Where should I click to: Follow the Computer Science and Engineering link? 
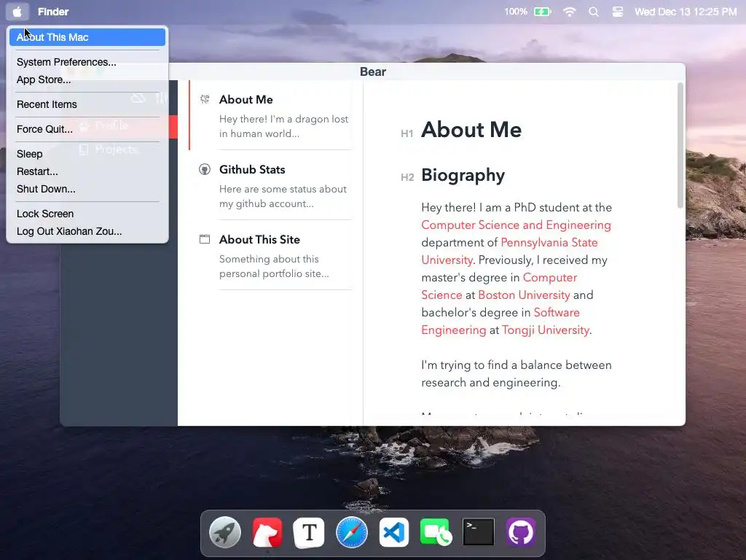point(517,225)
